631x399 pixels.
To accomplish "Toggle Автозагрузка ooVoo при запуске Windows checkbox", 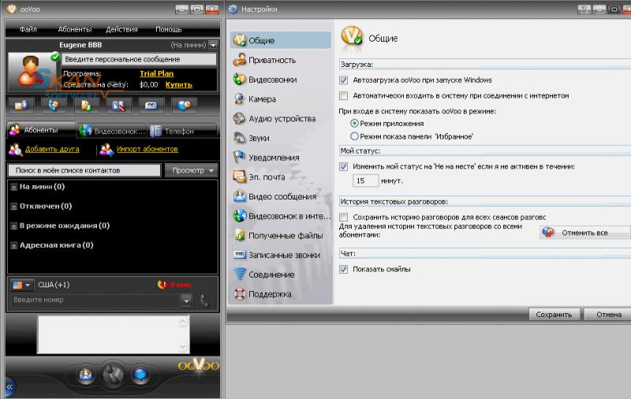I will coord(343,80).
